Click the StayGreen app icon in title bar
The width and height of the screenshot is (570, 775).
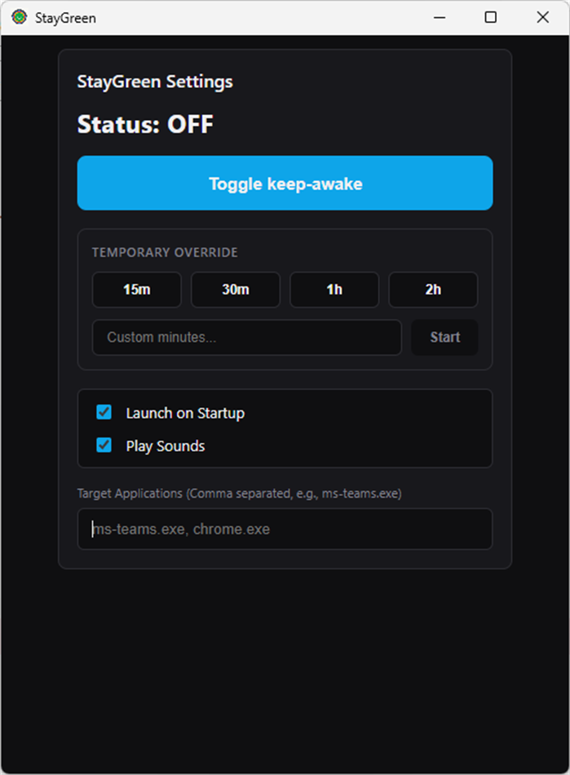19,16
